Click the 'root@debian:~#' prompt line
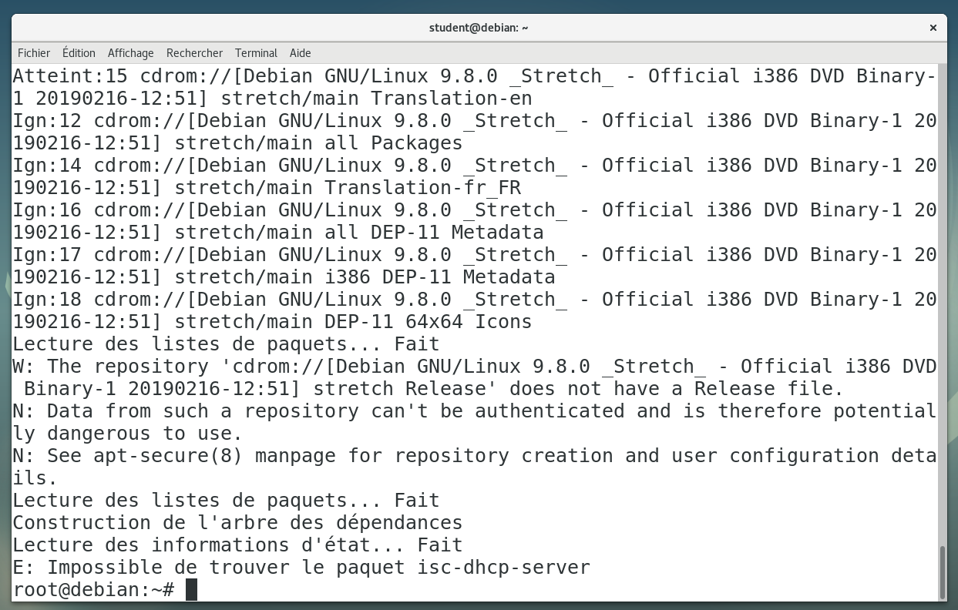This screenshot has height=610, width=958. 93,590
